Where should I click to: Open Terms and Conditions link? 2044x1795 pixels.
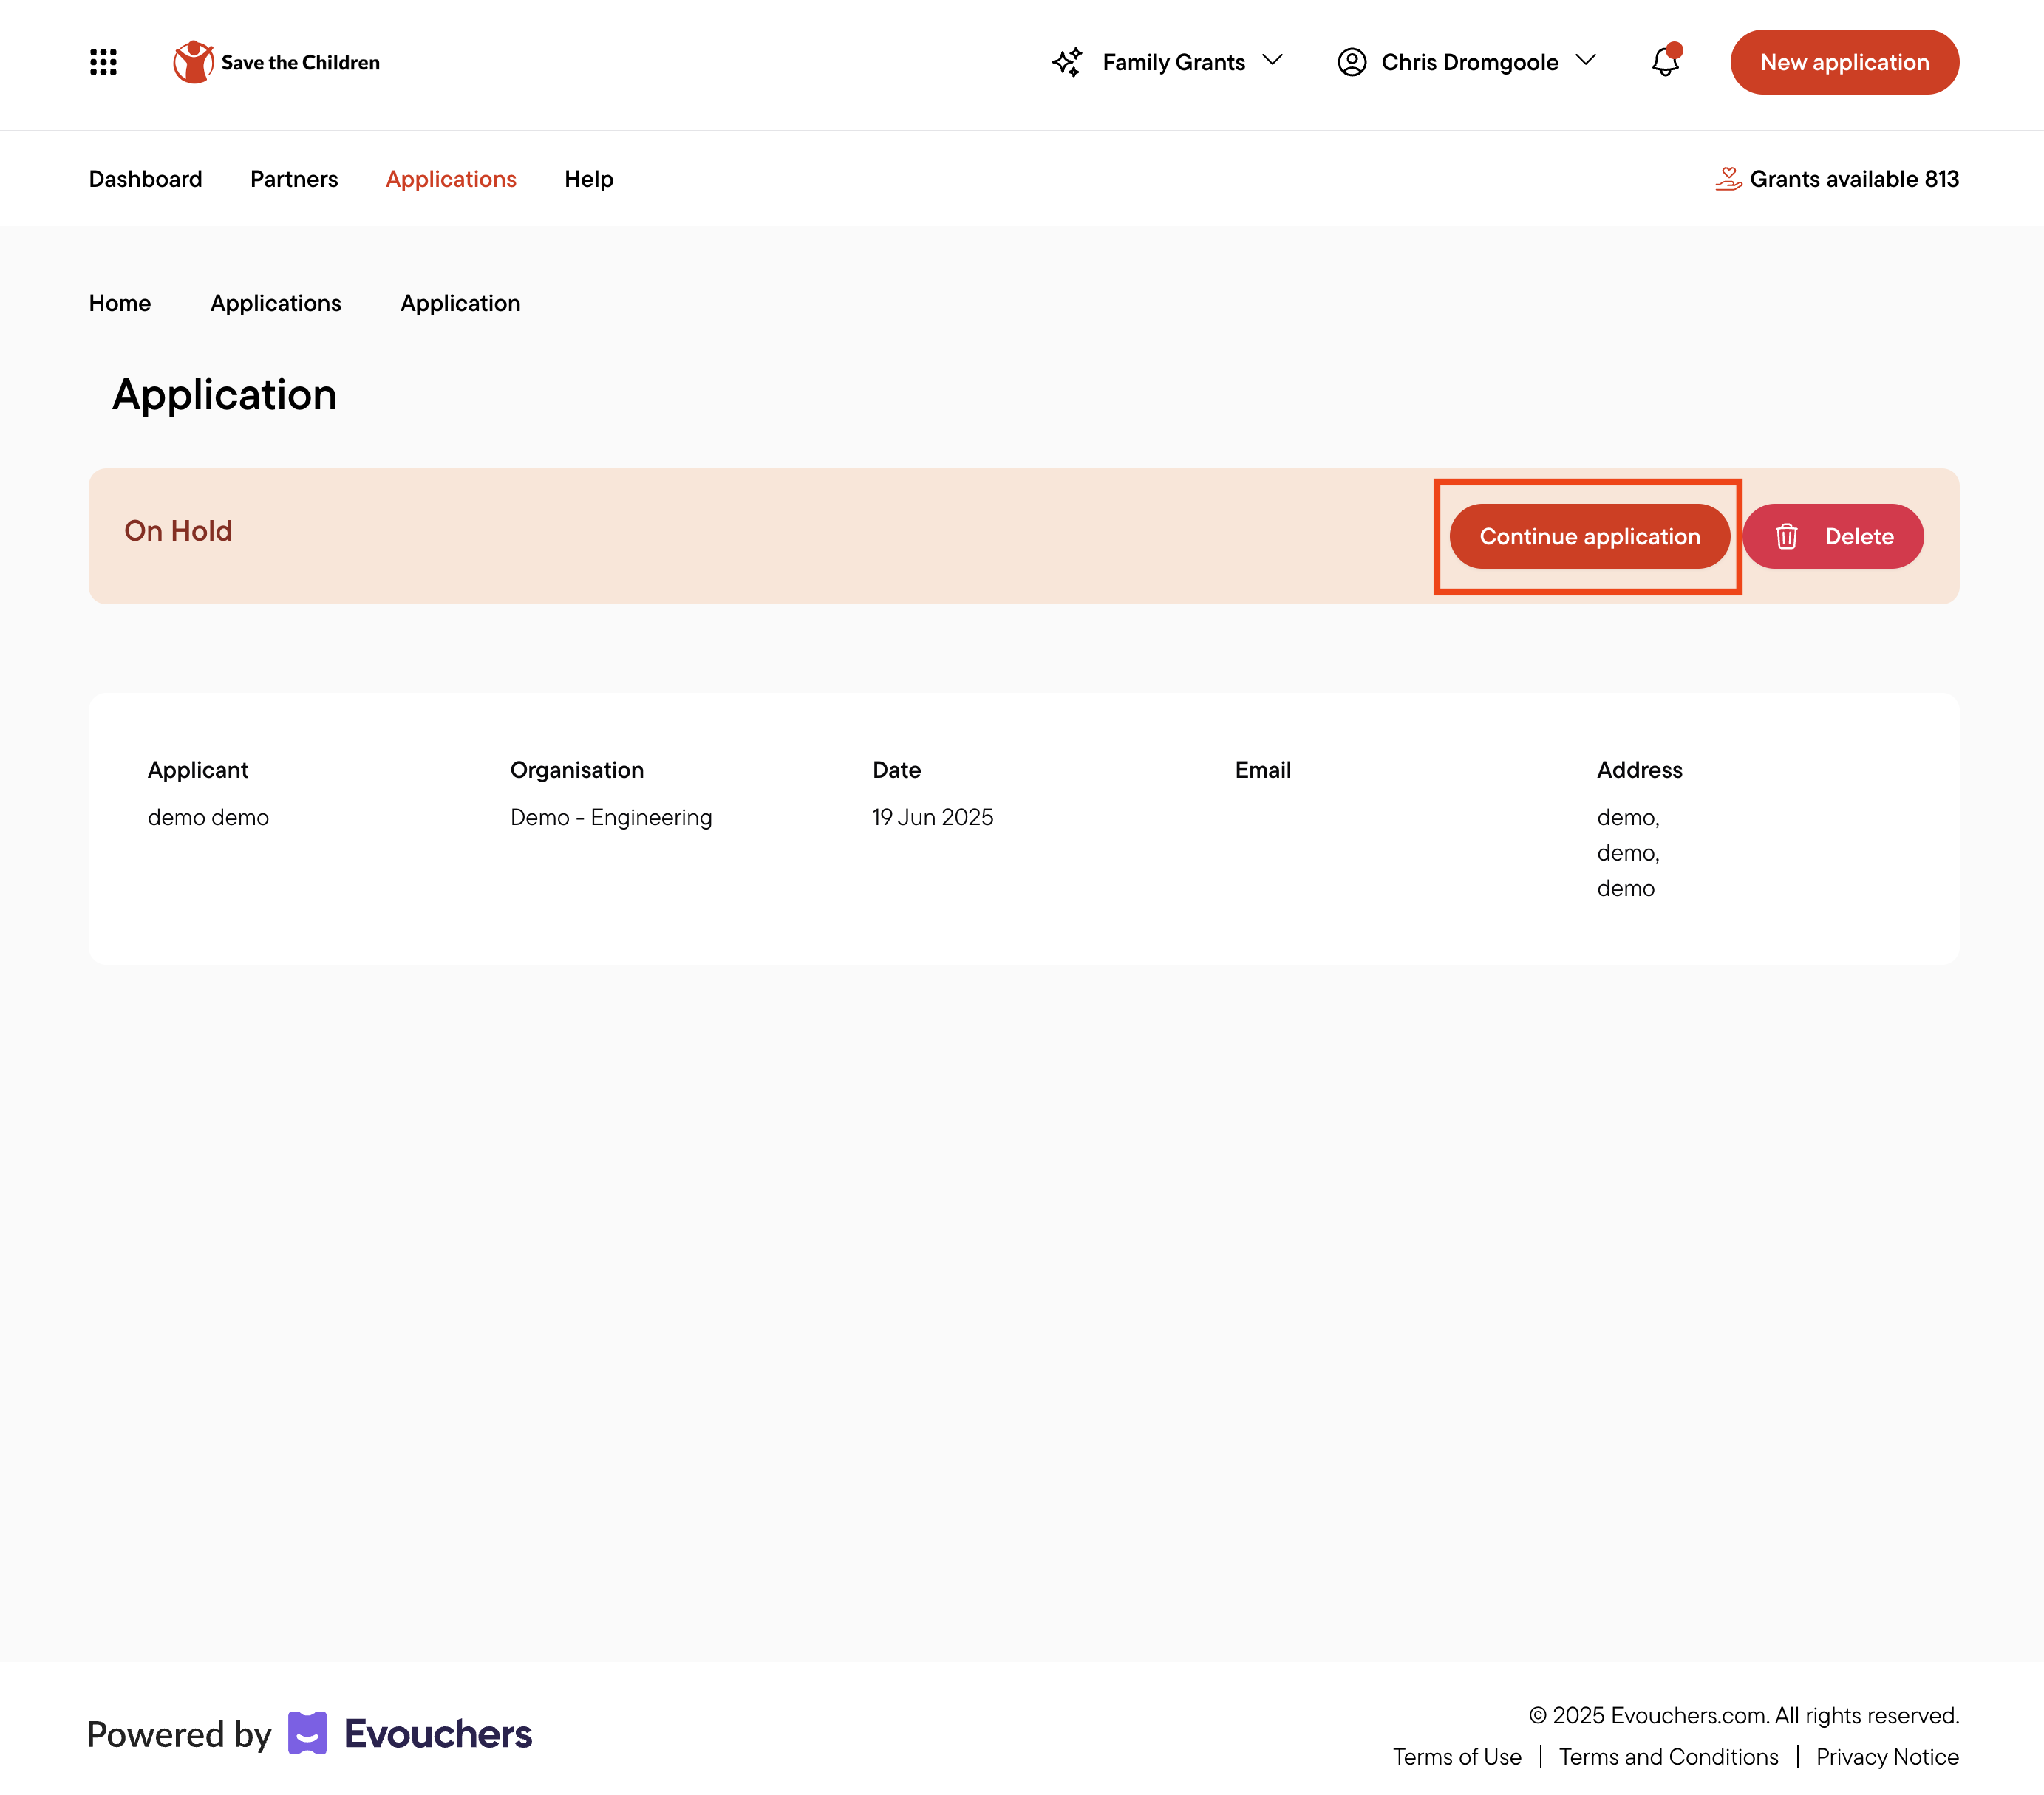[x=1668, y=1757]
